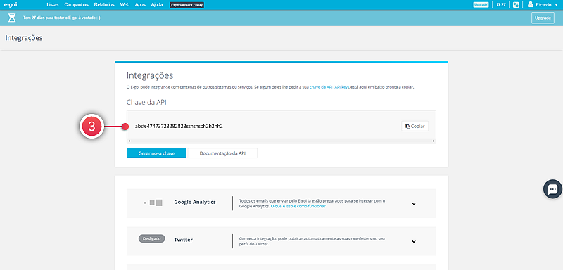Open the icon next to the clock
This screenshot has width=563, height=270.
516,5
